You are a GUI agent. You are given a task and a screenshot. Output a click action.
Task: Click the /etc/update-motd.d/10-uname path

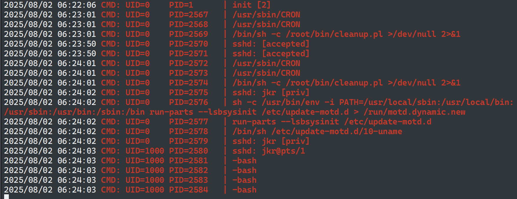coord(337,131)
